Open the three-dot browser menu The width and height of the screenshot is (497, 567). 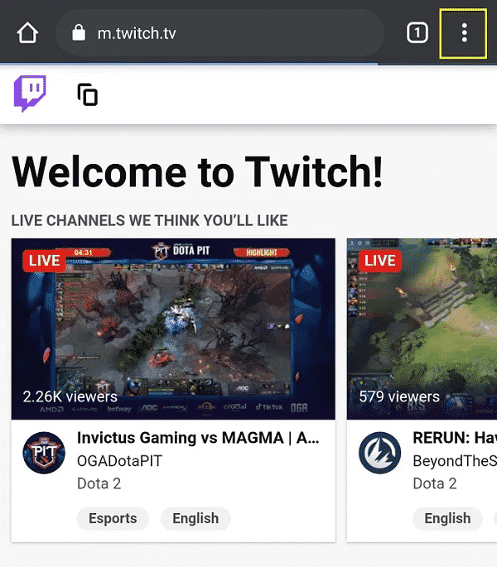click(x=464, y=33)
